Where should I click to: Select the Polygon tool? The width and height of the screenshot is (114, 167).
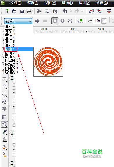[x=5, y=95]
